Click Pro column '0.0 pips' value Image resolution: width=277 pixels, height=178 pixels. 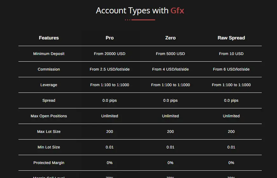[x=109, y=100]
